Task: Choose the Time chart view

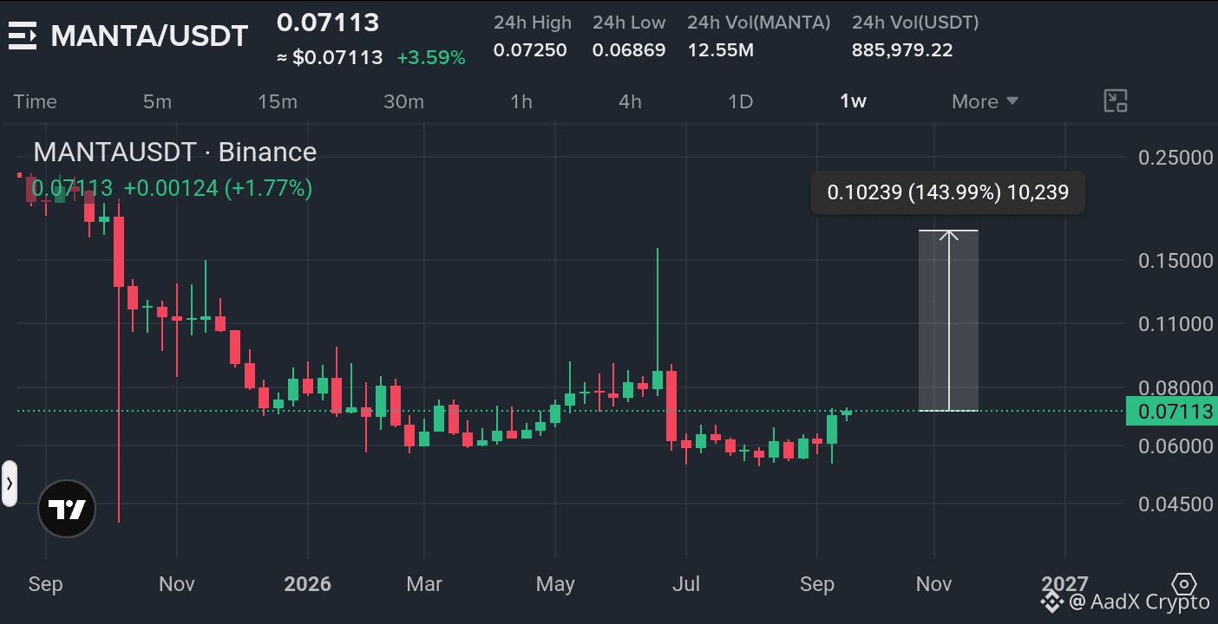Action: [35, 101]
